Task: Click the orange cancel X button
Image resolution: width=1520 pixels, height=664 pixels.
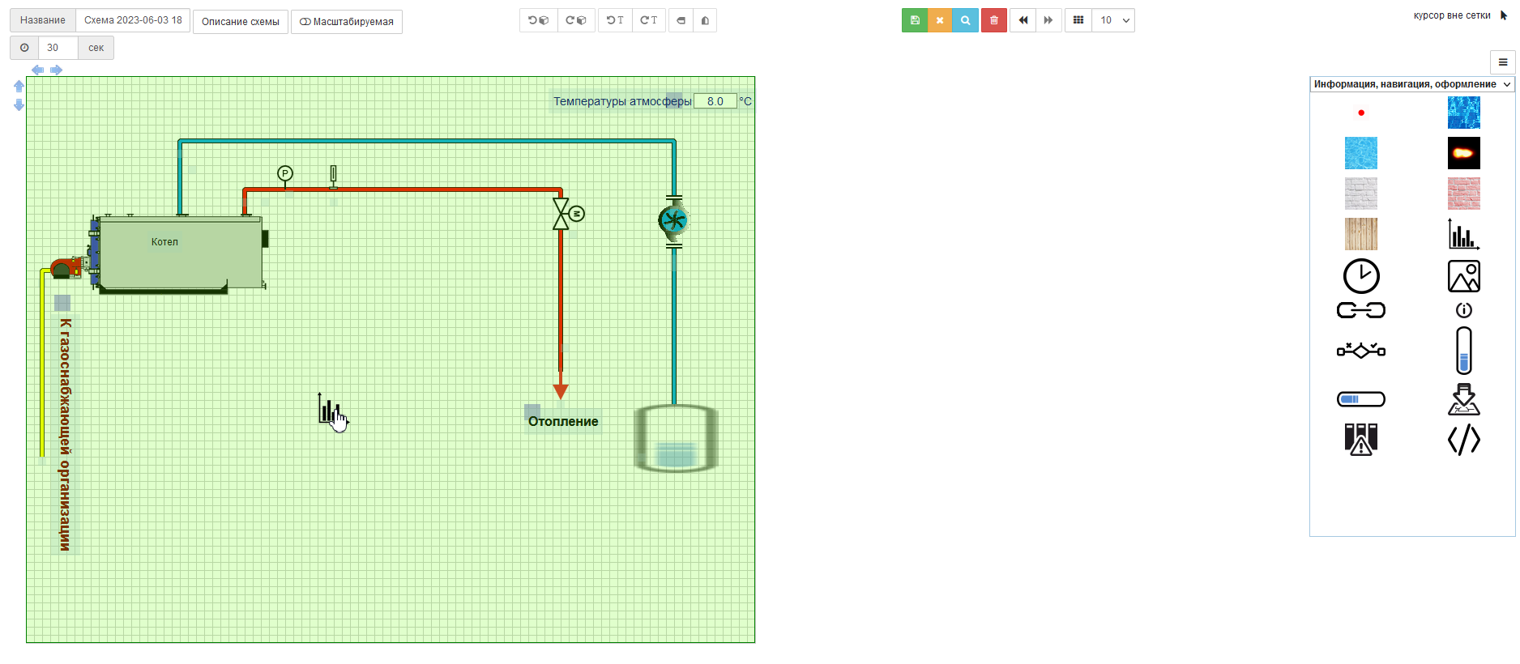Action: pos(940,20)
